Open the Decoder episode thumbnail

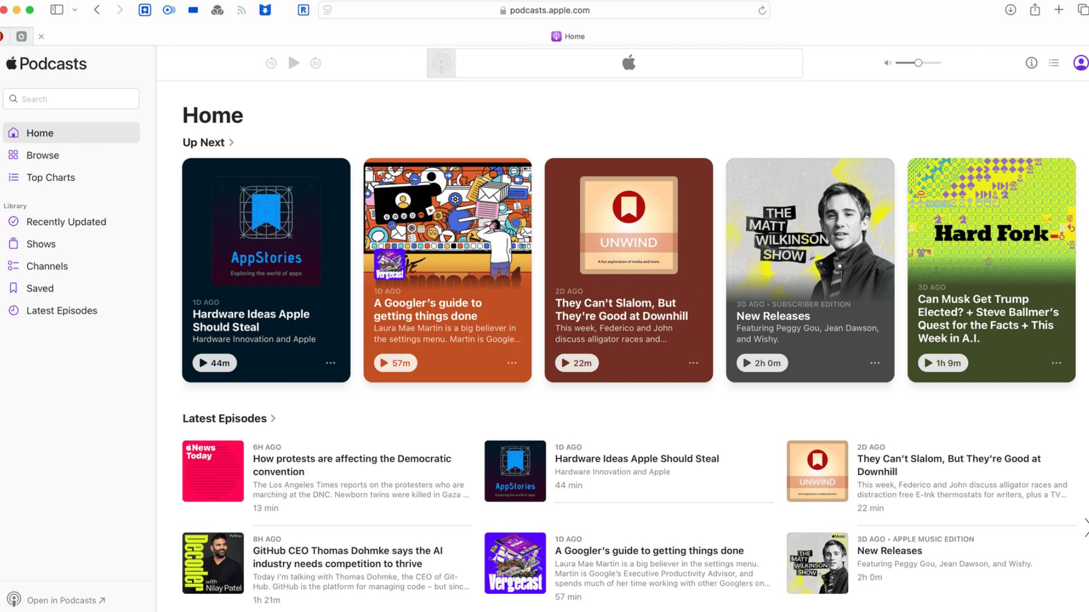pos(213,563)
